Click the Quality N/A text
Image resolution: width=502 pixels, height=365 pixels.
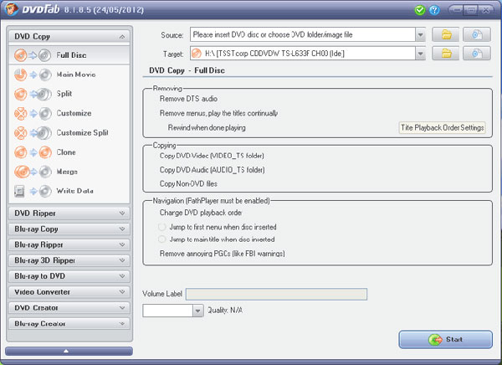coord(225,311)
